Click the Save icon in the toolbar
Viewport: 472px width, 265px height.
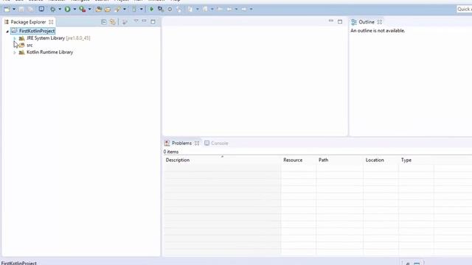click(x=21, y=10)
